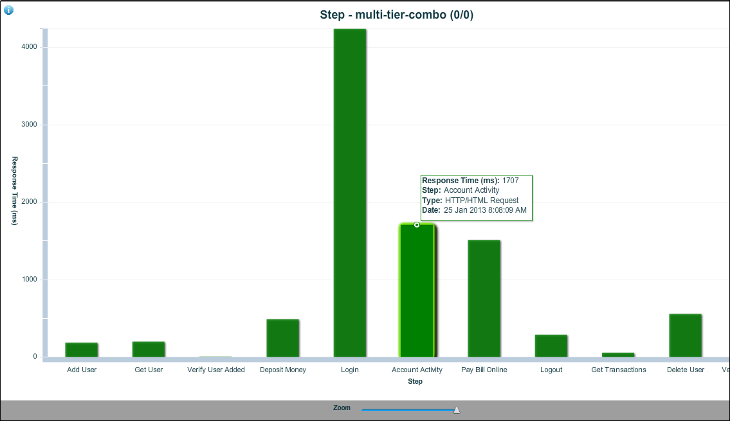Image resolution: width=730 pixels, height=421 pixels.
Task: Click the Step axis title
Action: 415,381
